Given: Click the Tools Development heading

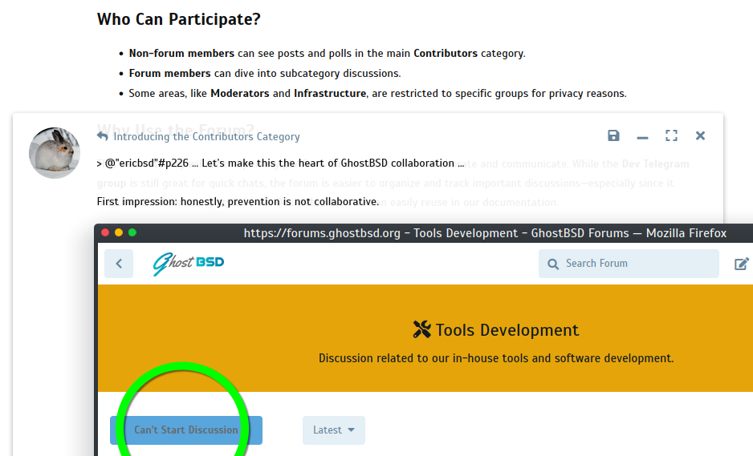Looking at the screenshot, I should coord(507,330).
